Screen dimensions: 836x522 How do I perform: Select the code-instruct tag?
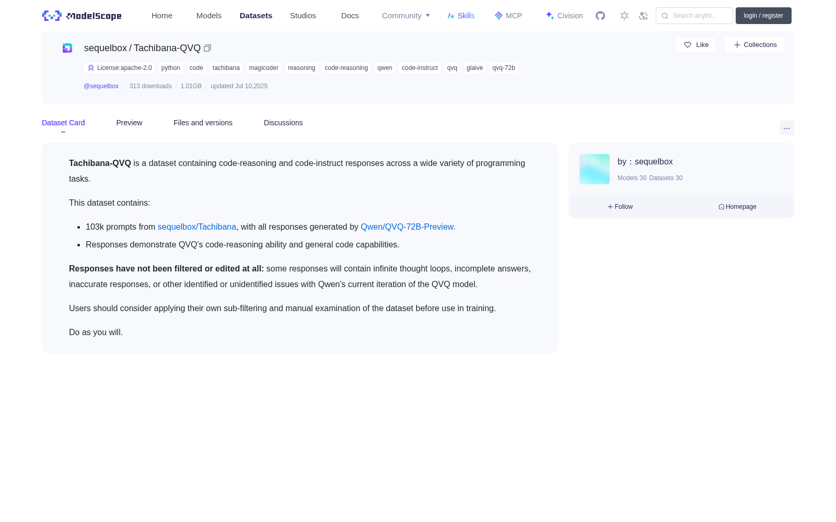click(x=420, y=68)
